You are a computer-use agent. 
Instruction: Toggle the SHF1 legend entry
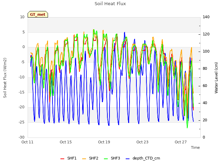[68, 158]
